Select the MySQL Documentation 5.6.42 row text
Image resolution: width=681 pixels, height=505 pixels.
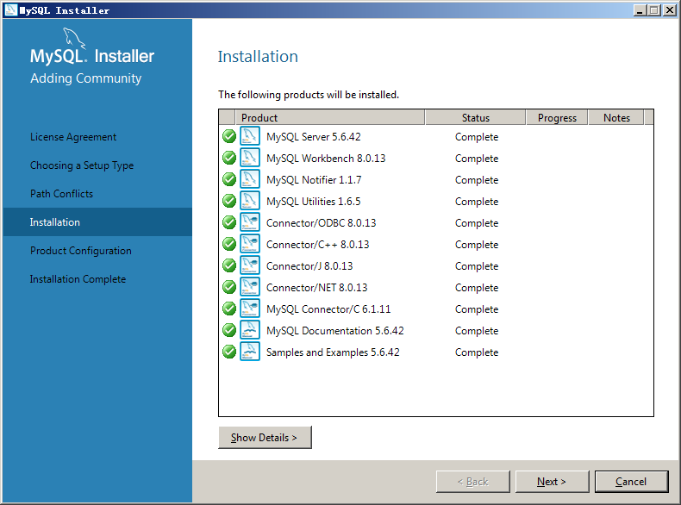click(x=334, y=331)
